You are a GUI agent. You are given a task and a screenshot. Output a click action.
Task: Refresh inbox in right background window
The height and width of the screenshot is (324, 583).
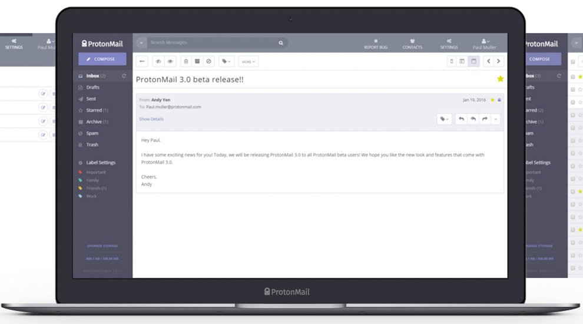[559, 76]
